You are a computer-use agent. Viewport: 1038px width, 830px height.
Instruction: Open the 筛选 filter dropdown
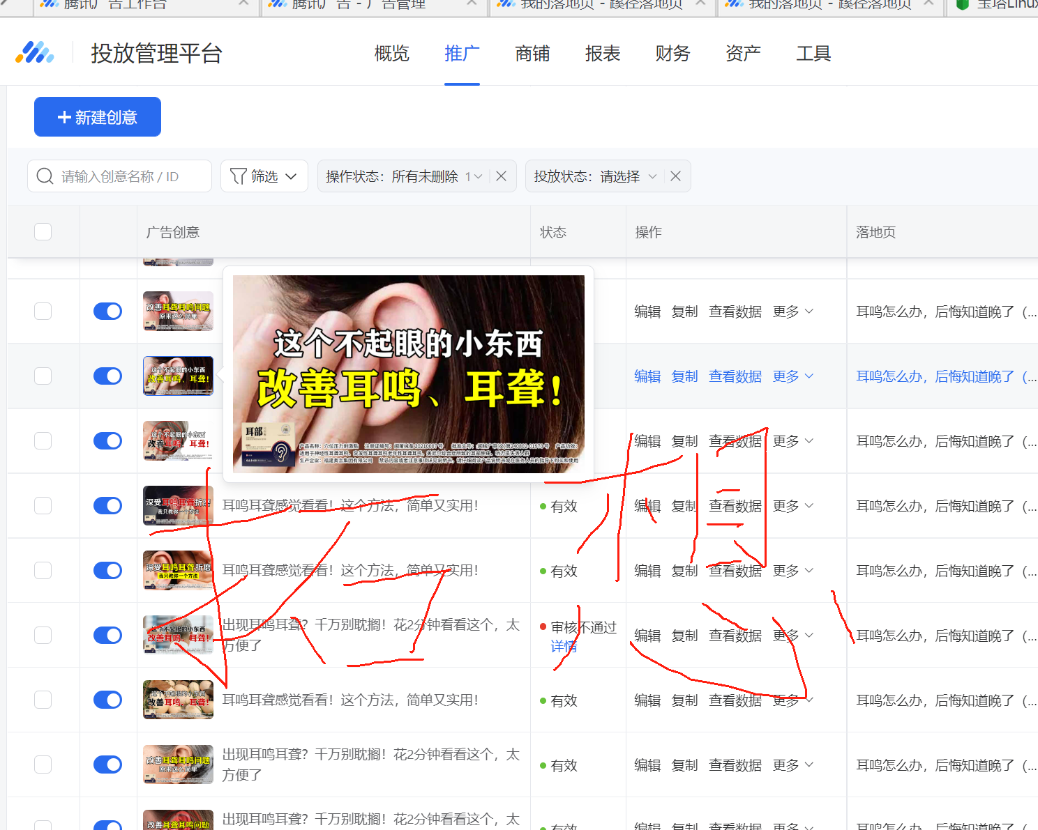pyautogui.click(x=264, y=176)
